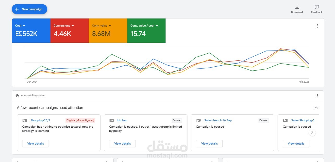This screenshot has width=335, height=162.
Task: View details for kitchen campaign
Action: pyautogui.click(x=122, y=144)
